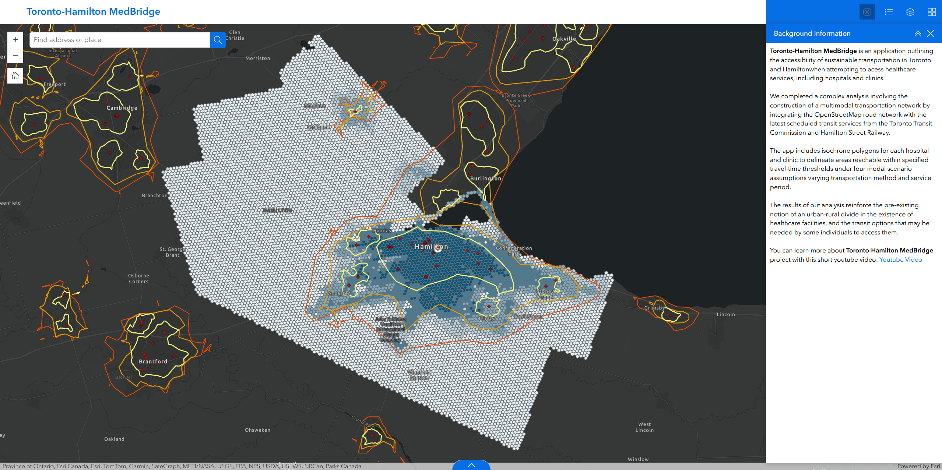This screenshot has width=942, height=470.
Task: Reset map to default home extent
Action: coord(15,76)
